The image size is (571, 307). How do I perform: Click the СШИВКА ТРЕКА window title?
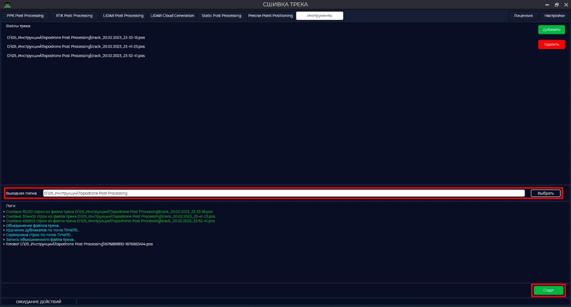pos(285,5)
